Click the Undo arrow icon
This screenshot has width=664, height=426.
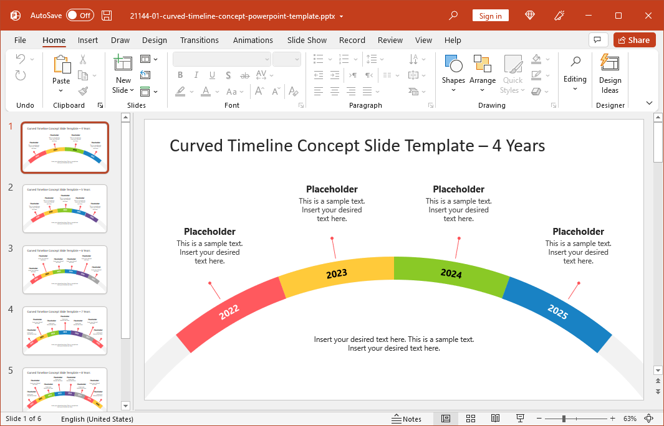[x=21, y=59]
